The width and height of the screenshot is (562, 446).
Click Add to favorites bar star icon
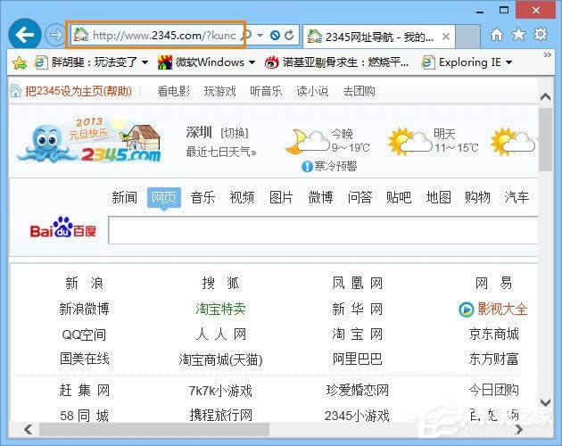click(x=20, y=62)
